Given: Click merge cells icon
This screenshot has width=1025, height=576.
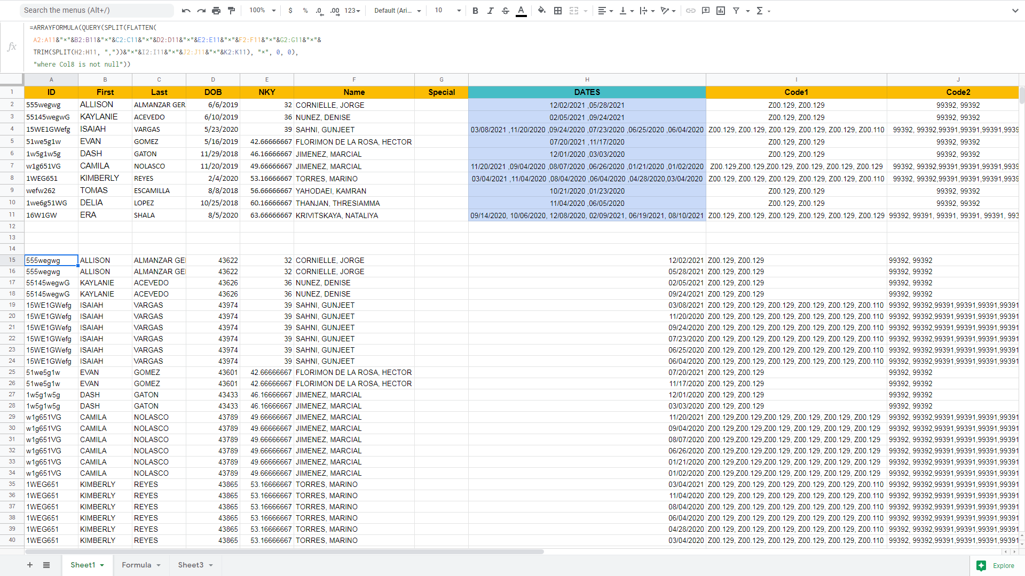Looking at the screenshot, I should (574, 11).
